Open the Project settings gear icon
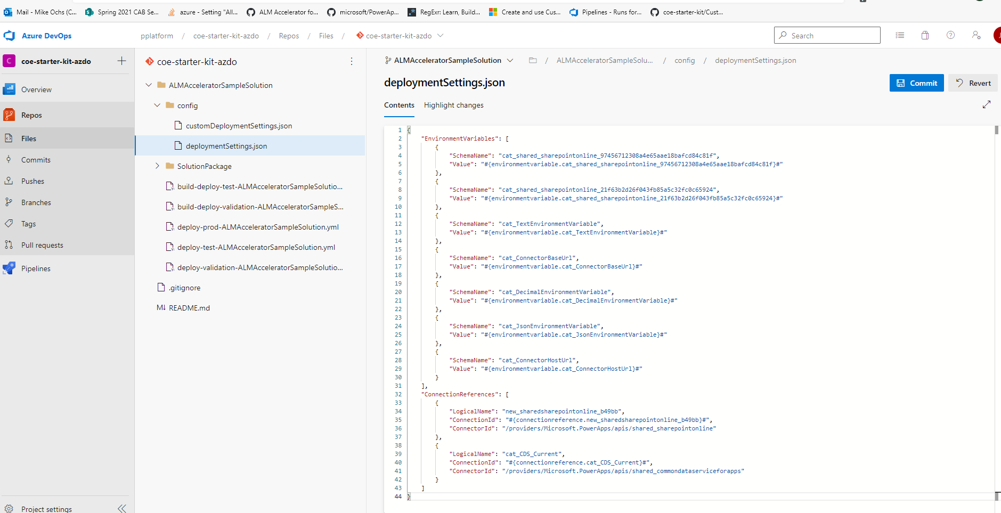The image size is (1001, 513). pos(9,509)
